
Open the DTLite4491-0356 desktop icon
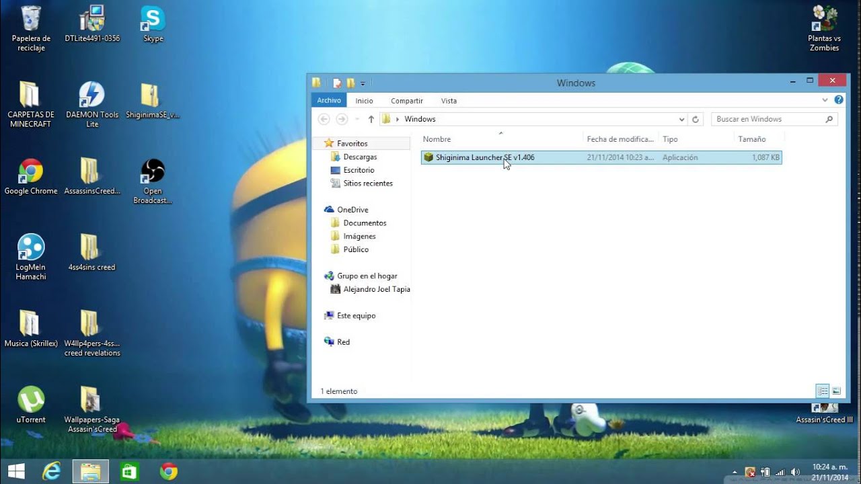(x=92, y=24)
